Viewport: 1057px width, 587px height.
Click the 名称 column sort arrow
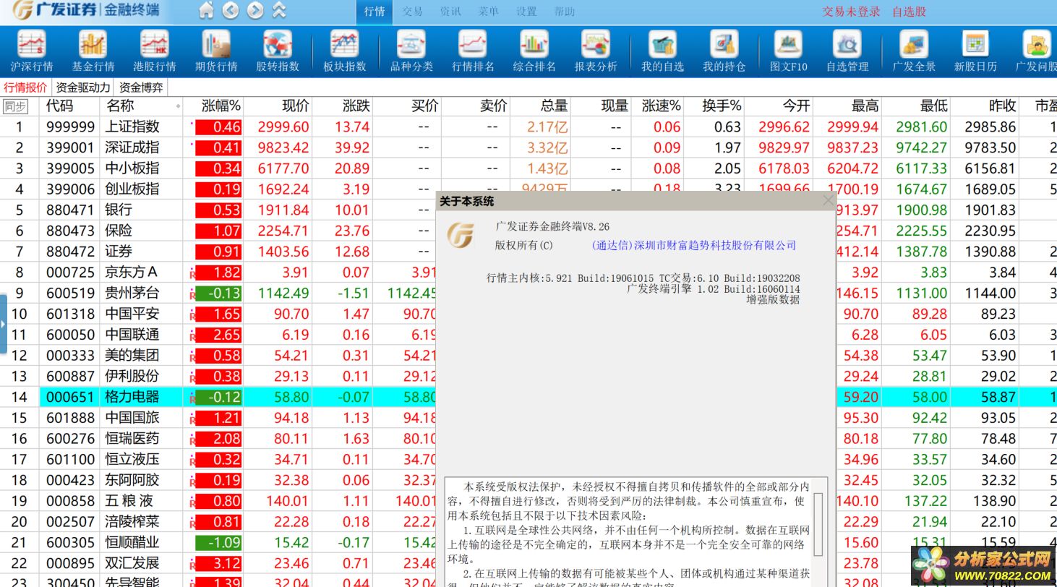pyautogui.click(x=178, y=106)
